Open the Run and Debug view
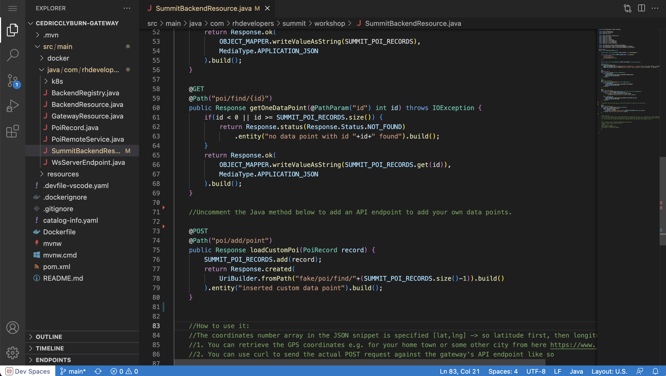The width and height of the screenshot is (666, 376). click(13, 106)
